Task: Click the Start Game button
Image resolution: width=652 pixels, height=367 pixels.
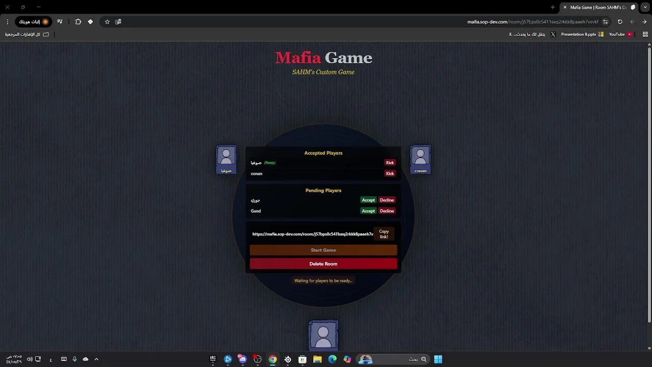Action: click(x=323, y=250)
